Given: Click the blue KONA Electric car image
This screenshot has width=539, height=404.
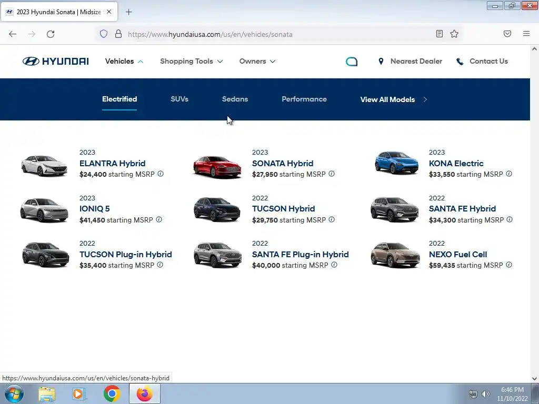Looking at the screenshot, I should click(x=396, y=163).
